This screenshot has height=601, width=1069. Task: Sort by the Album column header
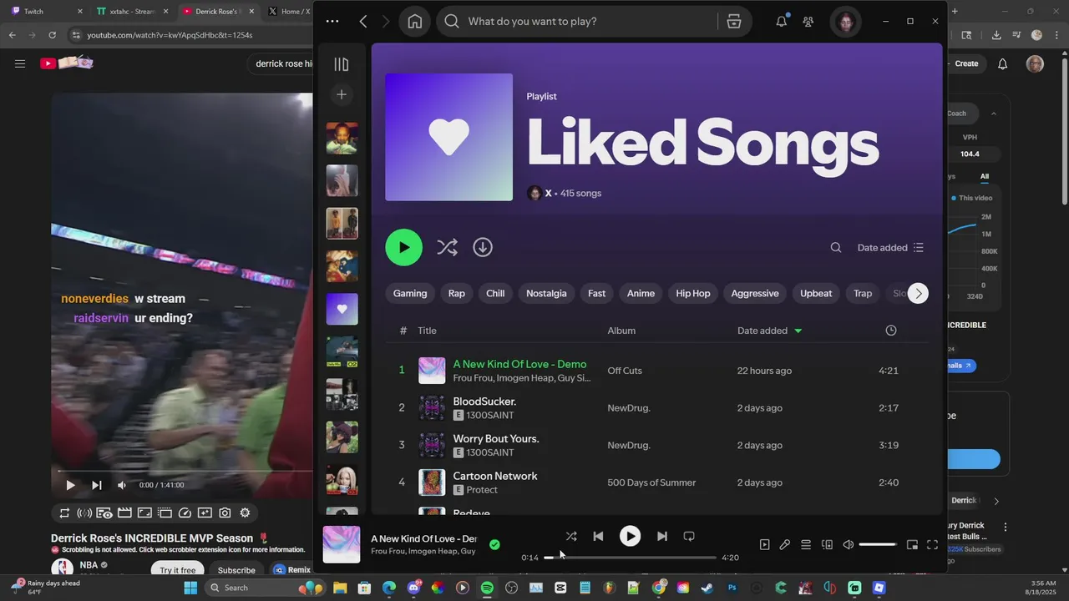[x=621, y=331]
